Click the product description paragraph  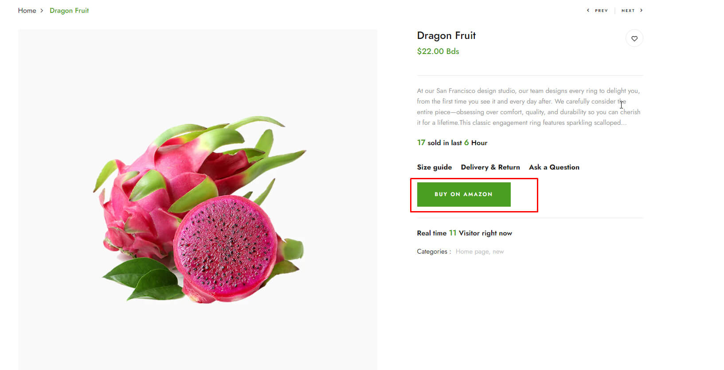pyautogui.click(x=529, y=107)
